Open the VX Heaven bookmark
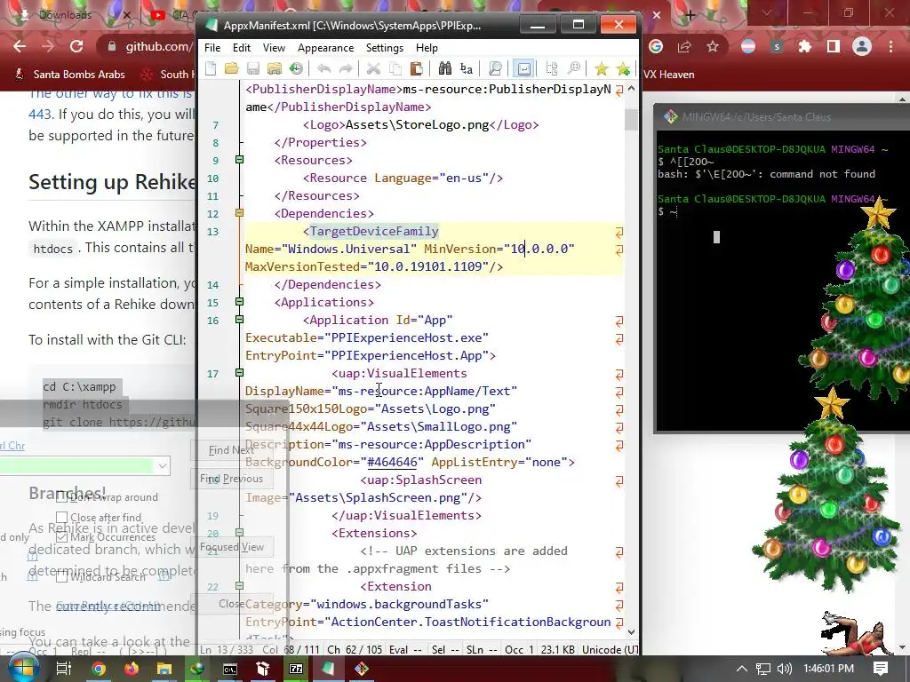910x682 pixels. (x=668, y=75)
